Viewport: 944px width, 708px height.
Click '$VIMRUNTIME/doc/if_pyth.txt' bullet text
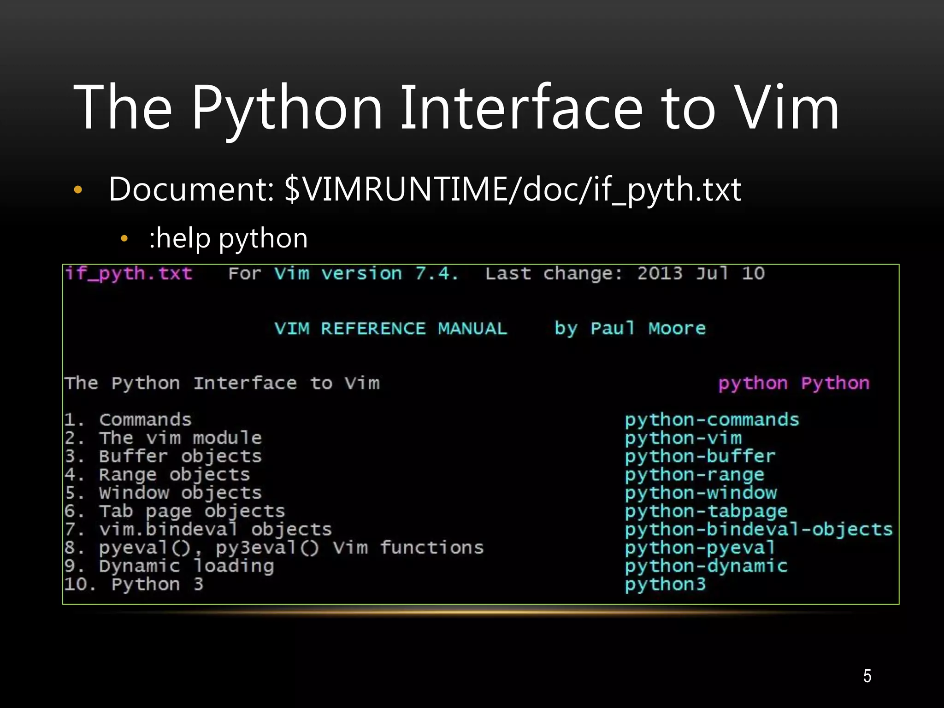(x=513, y=189)
